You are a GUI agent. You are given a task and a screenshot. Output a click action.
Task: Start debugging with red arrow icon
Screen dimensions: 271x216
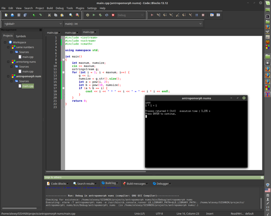[x=152, y=15]
